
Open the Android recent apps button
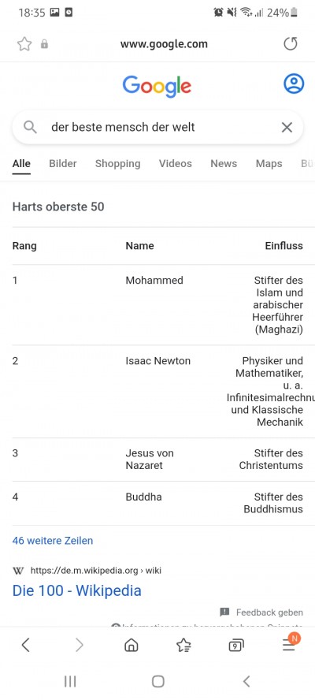pyautogui.click(x=70, y=681)
